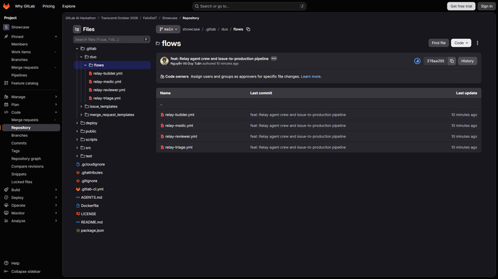Follow the Learn more link

[311, 76]
